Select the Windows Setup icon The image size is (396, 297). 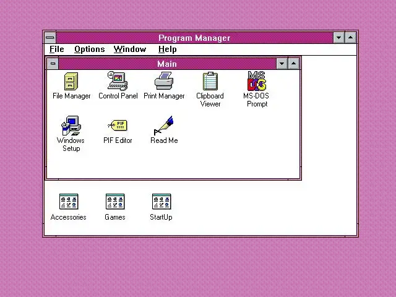71,126
